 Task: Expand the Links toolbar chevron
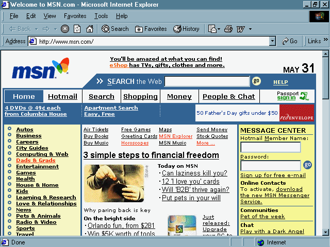(x=326, y=39)
